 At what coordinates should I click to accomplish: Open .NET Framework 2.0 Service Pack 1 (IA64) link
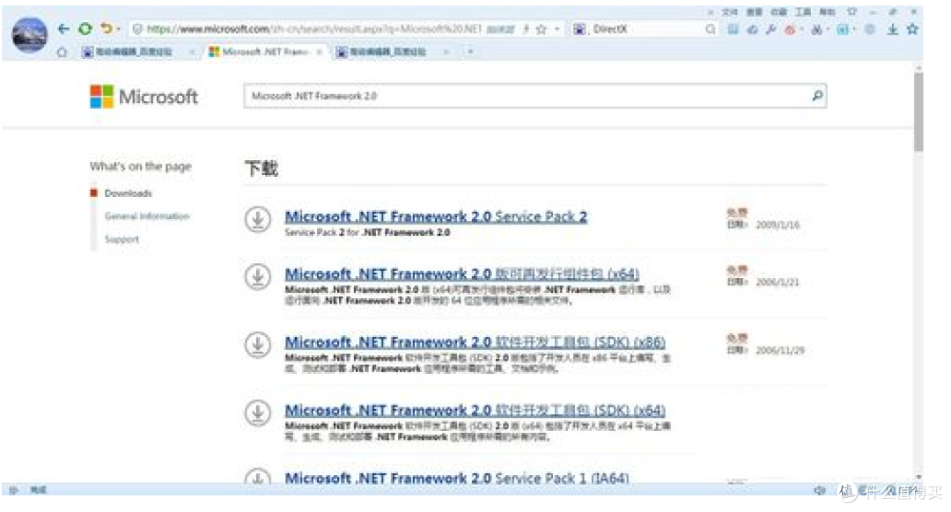click(x=457, y=478)
